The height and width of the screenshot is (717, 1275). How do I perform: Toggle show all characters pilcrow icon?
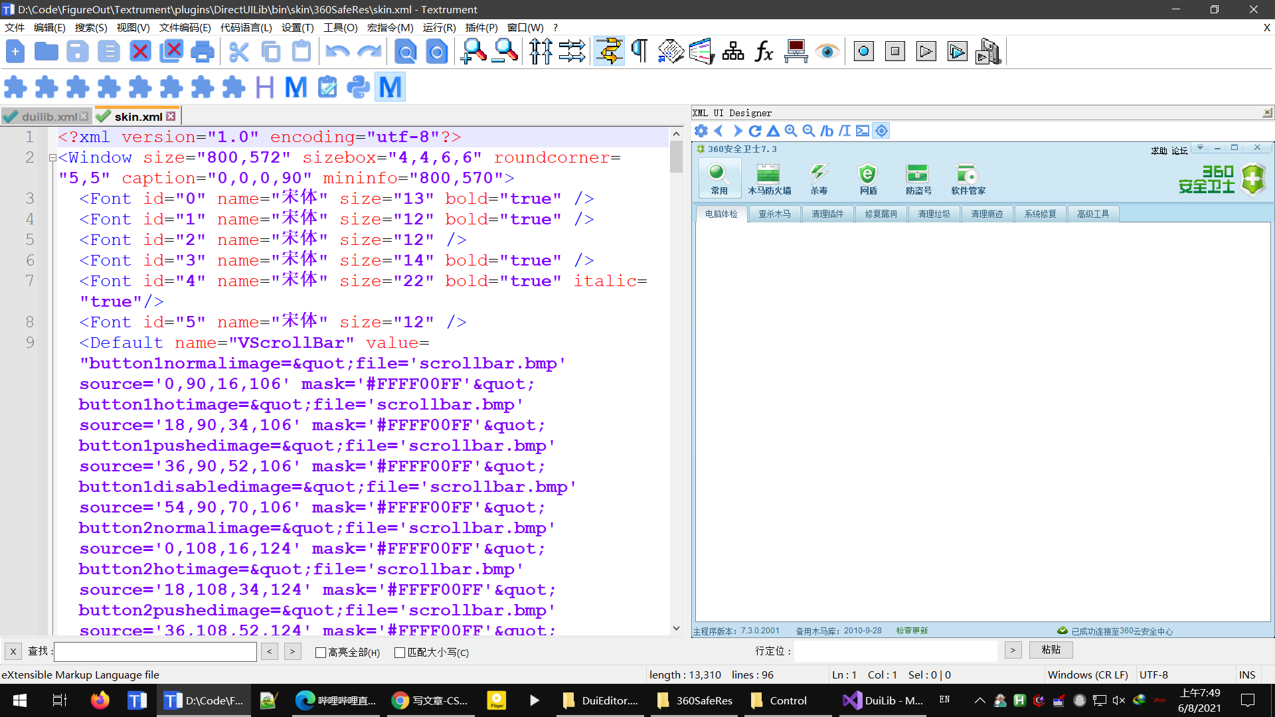click(x=640, y=51)
